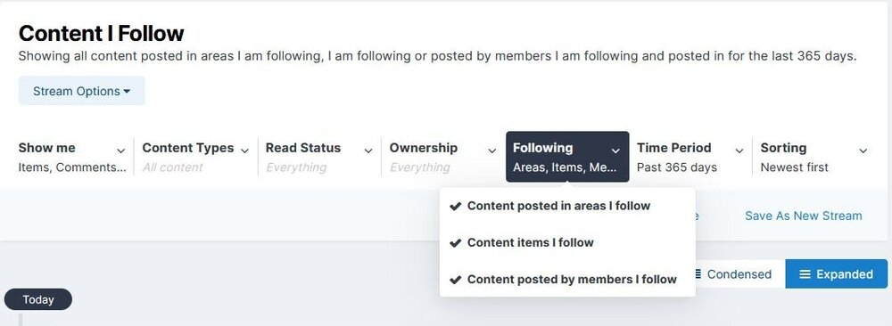Open the Sorting Newest first filter
892x326 pixels.
click(814, 158)
